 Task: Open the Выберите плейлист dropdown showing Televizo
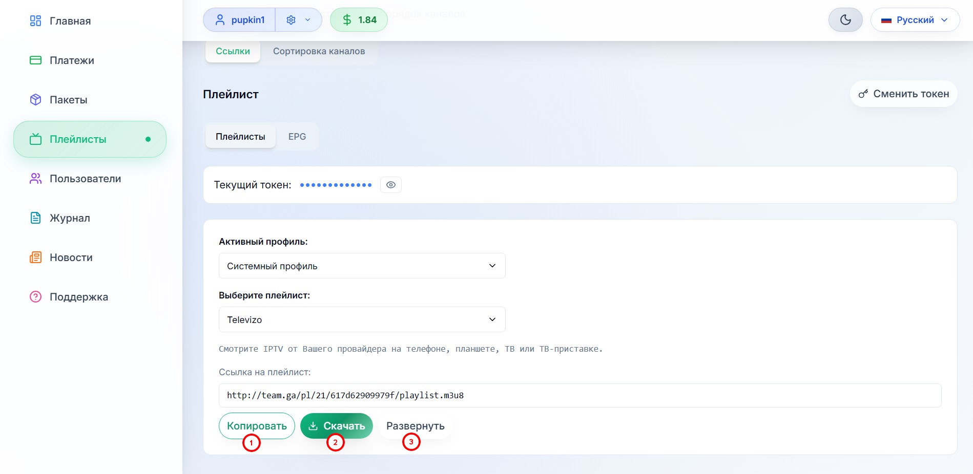pyautogui.click(x=362, y=319)
